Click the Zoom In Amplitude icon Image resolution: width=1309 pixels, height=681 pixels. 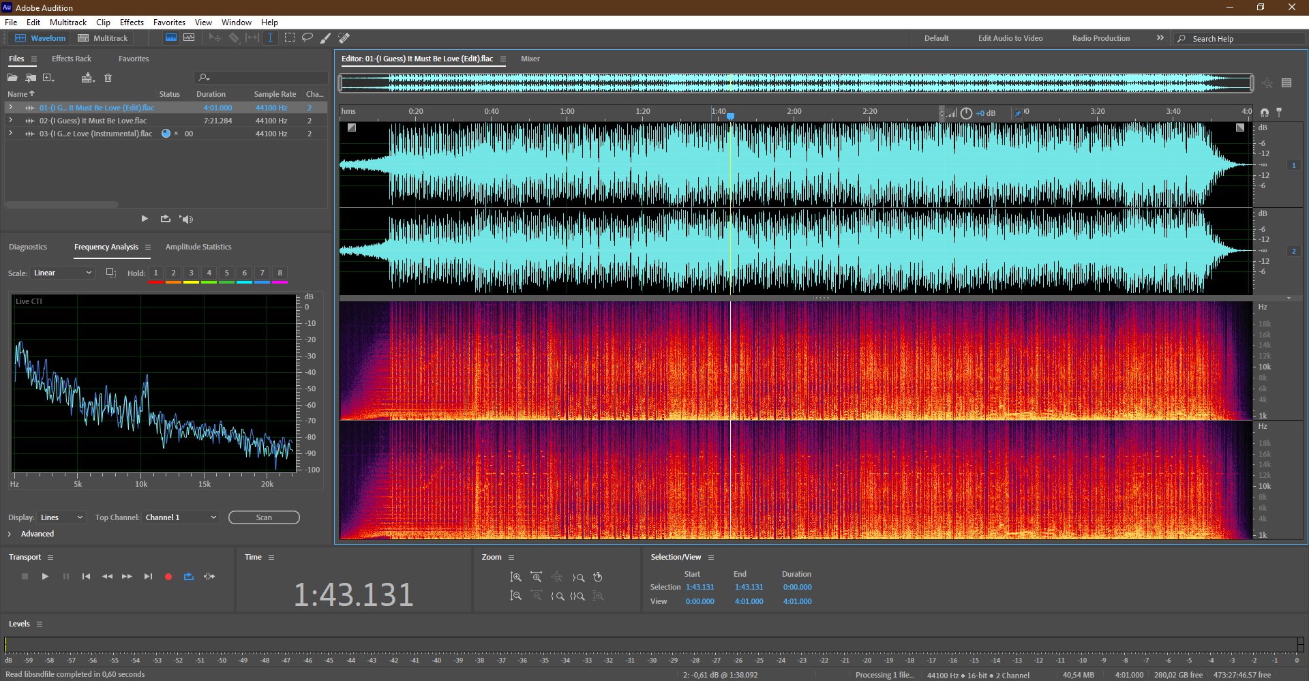tap(516, 577)
